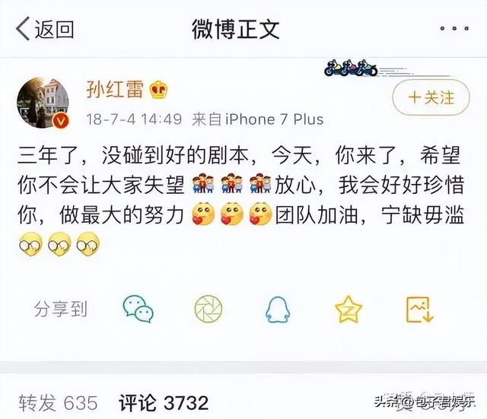
Task: Click the orange verified V badge
Action: pyautogui.click(x=61, y=121)
